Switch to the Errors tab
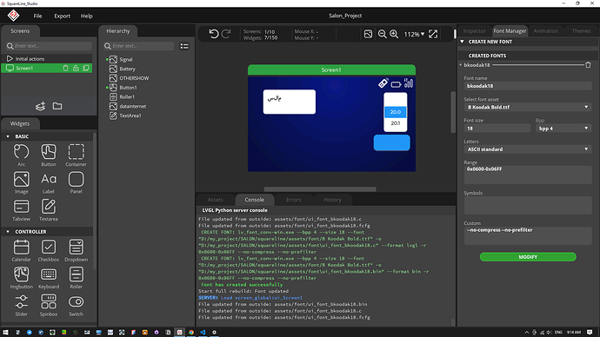 coord(294,200)
